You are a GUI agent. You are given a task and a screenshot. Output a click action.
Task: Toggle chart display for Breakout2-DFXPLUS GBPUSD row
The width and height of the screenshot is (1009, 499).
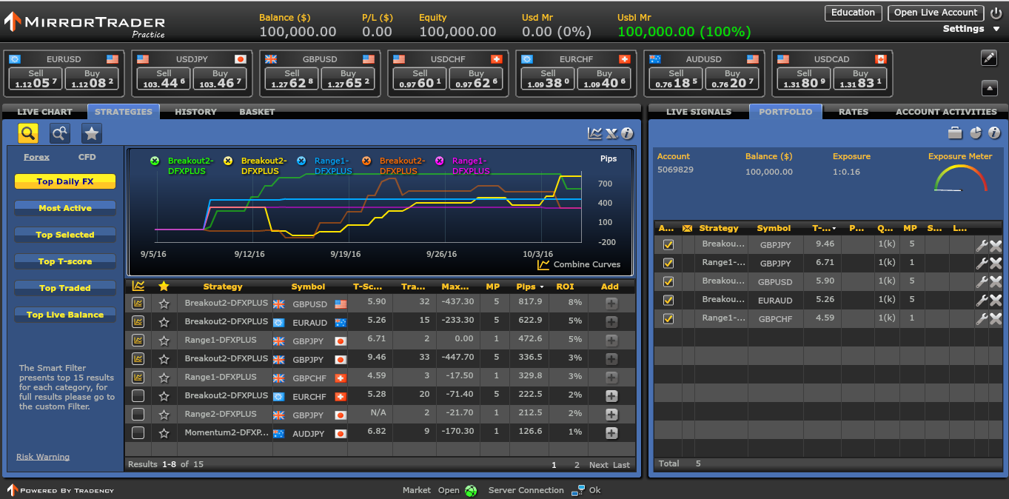point(138,303)
